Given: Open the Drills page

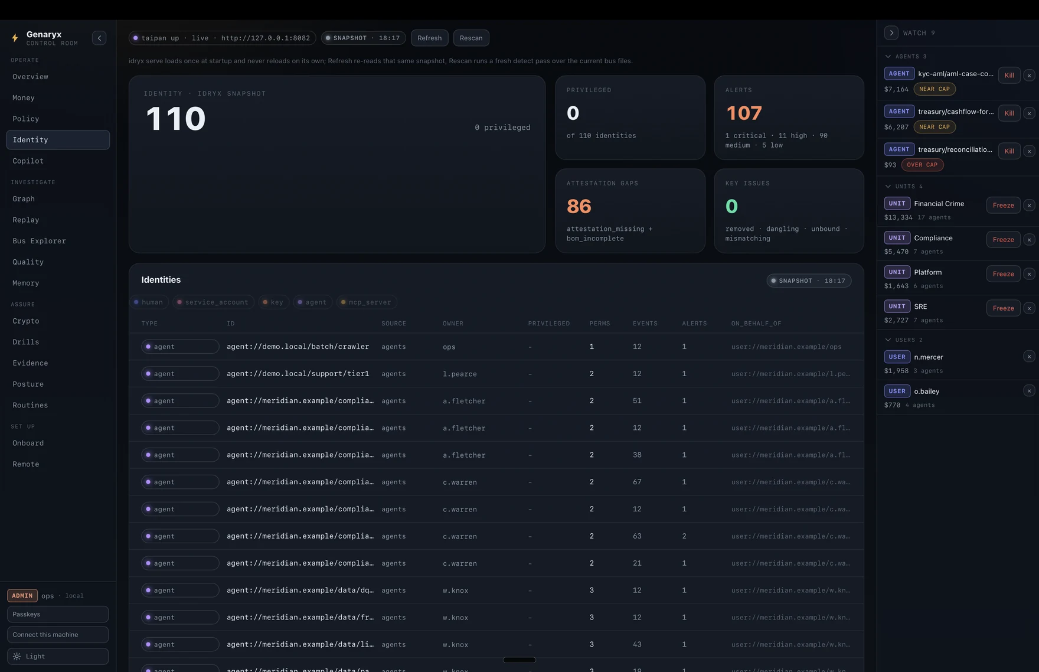Looking at the screenshot, I should 58,342.
